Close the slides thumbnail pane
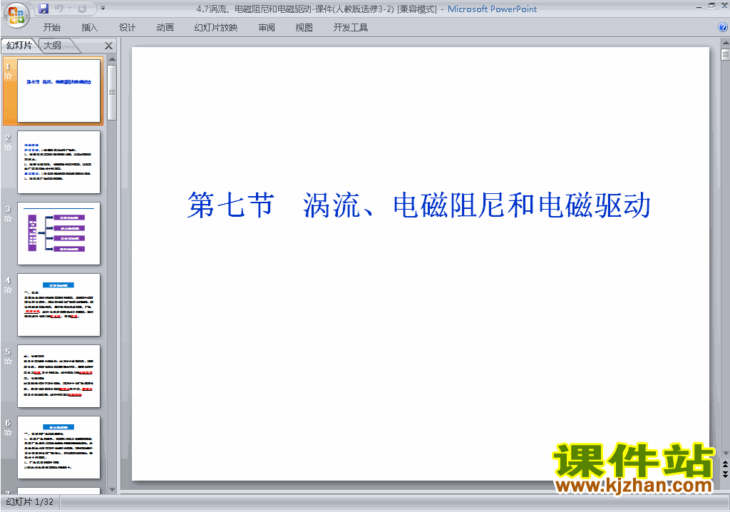This screenshot has width=730, height=512. [x=108, y=46]
